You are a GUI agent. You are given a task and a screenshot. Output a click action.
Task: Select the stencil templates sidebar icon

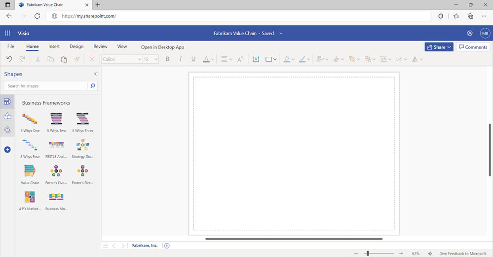[7, 101]
